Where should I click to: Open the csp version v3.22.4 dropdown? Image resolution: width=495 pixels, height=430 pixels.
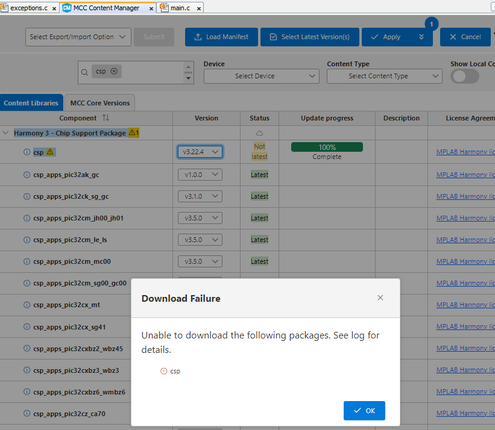(200, 152)
